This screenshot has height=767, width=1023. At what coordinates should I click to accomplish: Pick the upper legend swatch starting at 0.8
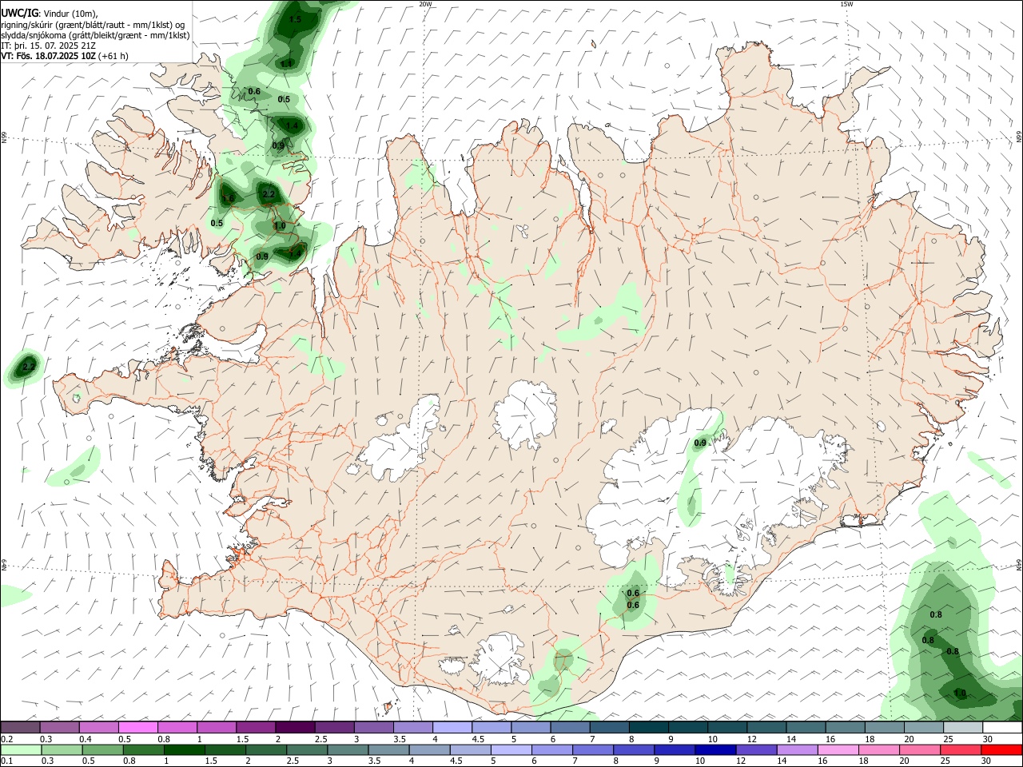pos(177,728)
